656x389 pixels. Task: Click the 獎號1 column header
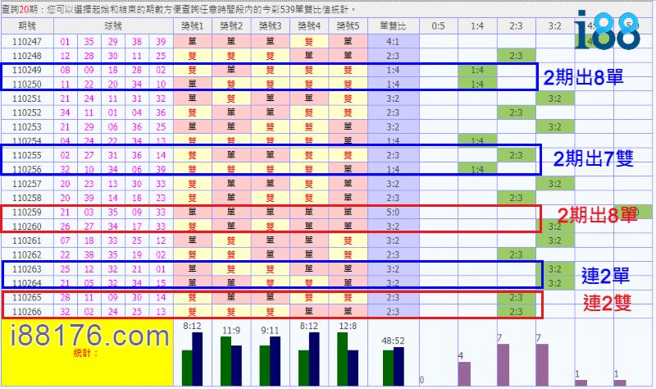point(193,26)
